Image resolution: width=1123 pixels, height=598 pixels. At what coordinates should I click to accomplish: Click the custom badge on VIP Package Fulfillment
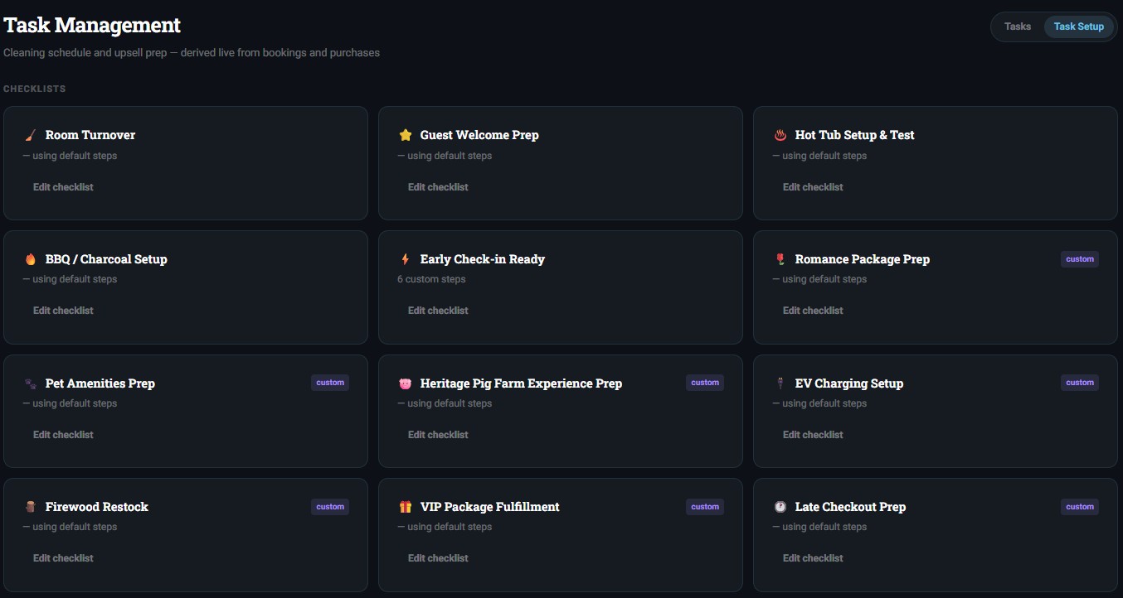click(x=705, y=507)
